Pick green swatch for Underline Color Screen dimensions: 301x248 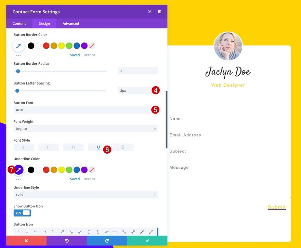69,170
